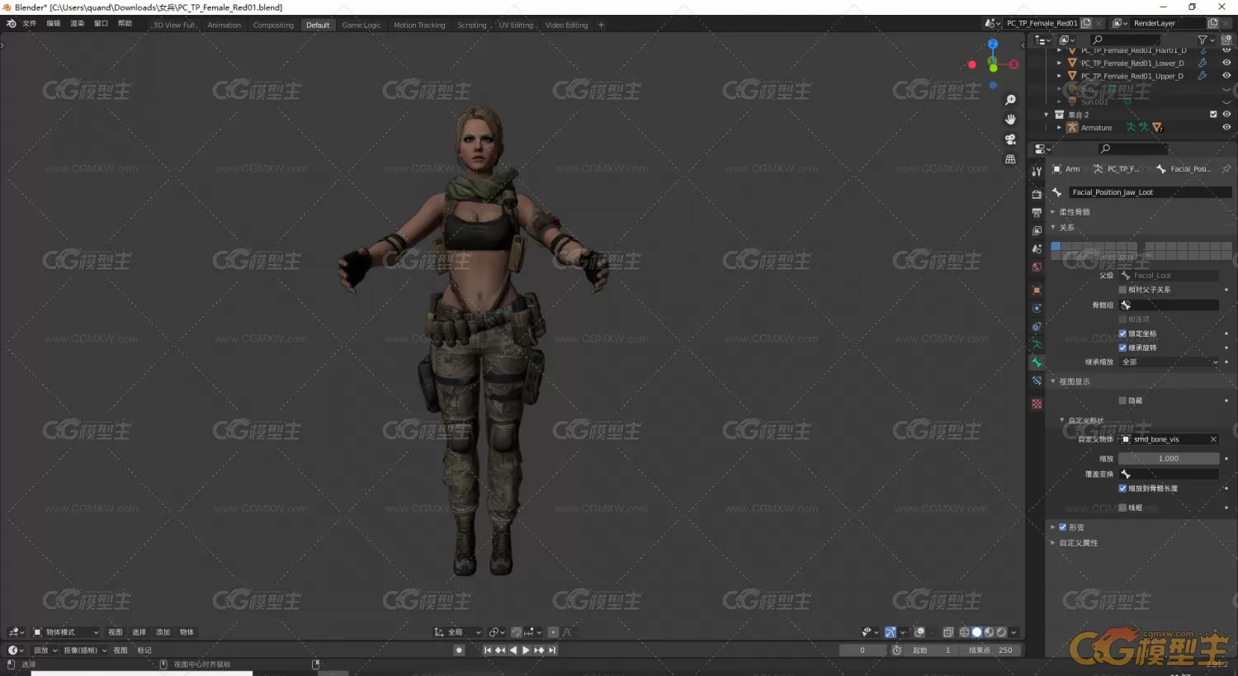Select wireframe viewport shading icon

pos(964,632)
